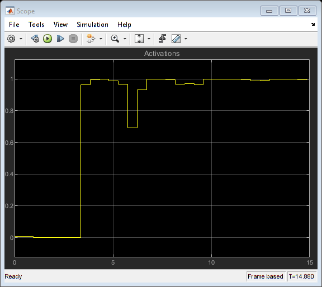The width and height of the screenshot is (322, 287).
Task: Expand the axes scaling dropdown arrow
Action: pyautogui.click(x=149, y=39)
